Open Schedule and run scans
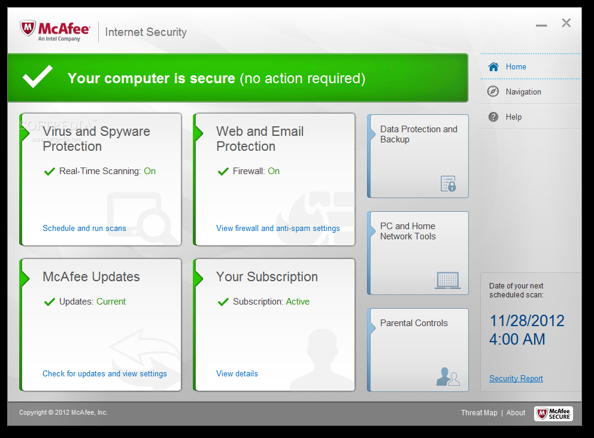The image size is (594, 438). coord(84,228)
